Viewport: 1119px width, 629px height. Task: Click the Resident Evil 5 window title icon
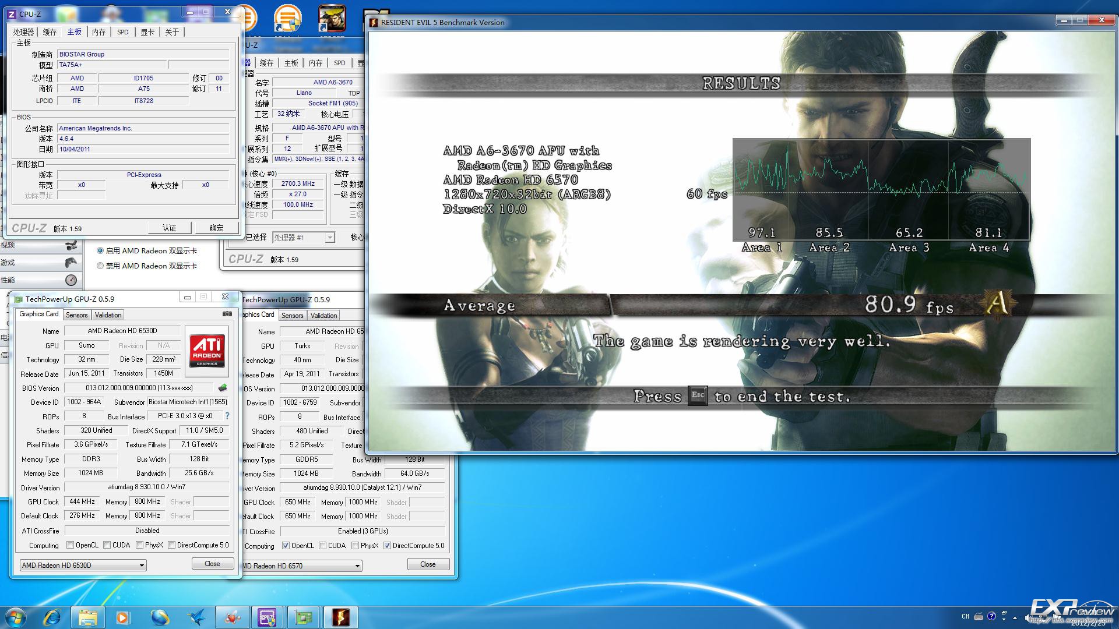[x=374, y=23]
